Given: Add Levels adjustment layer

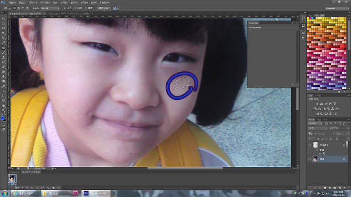Looking at the screenshot, I should 322,104.
